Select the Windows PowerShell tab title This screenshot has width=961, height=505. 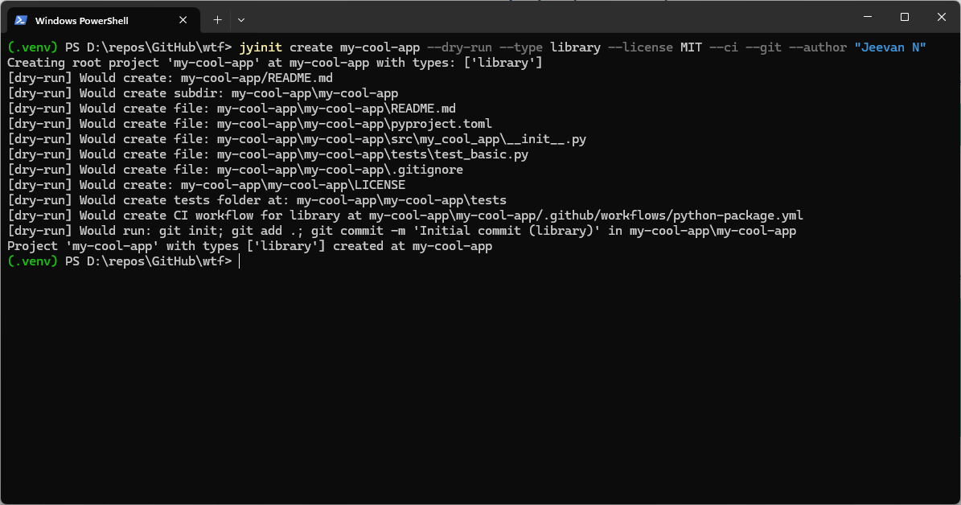coord(81,20)
